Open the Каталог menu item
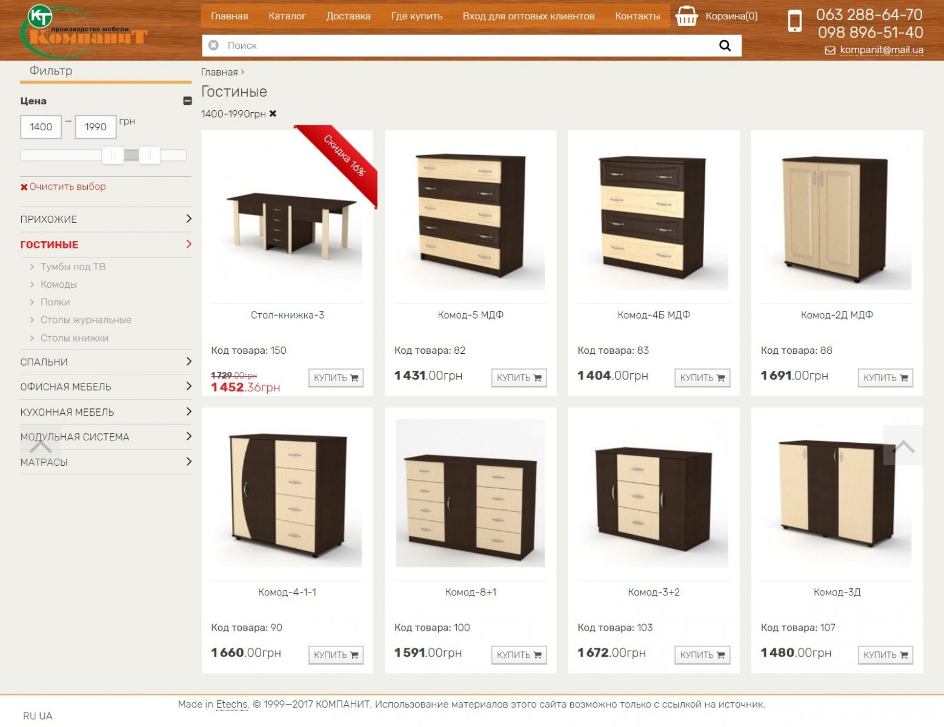Viewport: 944px width, 727px height. [287, 16]
